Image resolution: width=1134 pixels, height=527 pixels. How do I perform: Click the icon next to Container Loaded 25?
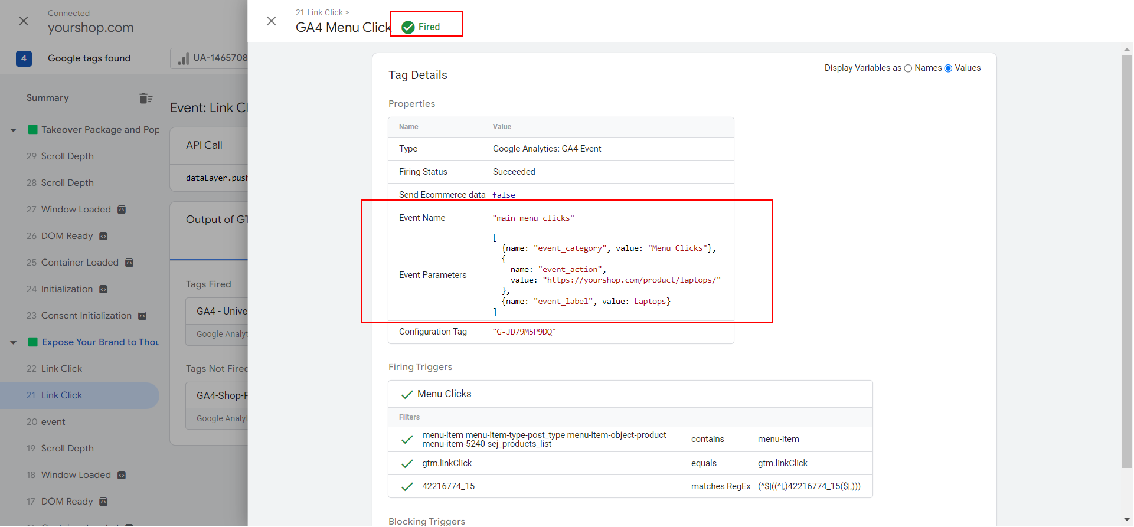129,263
